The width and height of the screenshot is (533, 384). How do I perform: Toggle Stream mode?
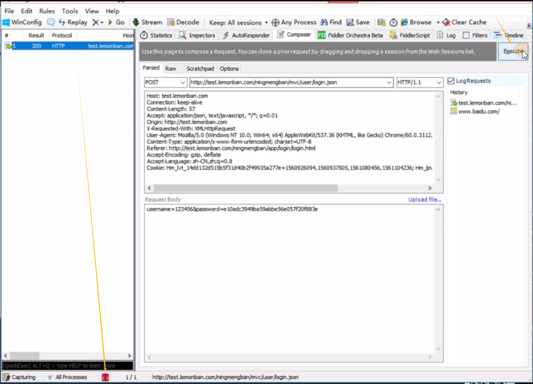[147, 22]
